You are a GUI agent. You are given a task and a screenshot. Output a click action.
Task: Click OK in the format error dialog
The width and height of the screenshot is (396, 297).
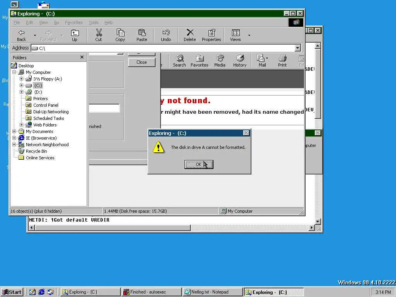coord(199,164)
